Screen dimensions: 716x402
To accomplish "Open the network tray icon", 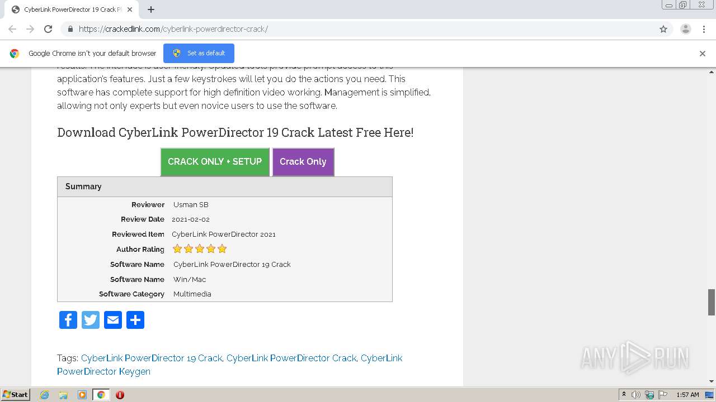I will click(x=649, y=395).
